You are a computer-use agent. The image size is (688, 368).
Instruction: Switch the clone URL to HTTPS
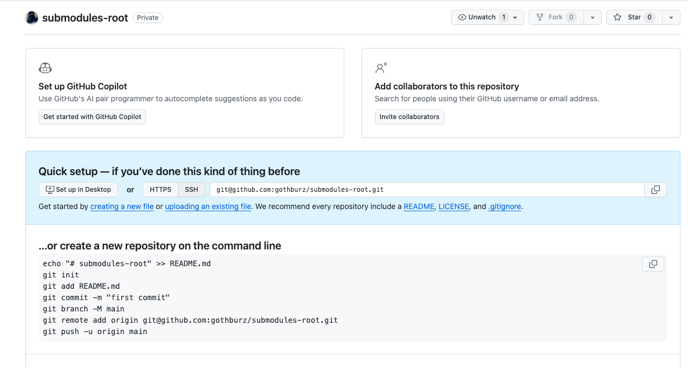(x=159, y=189)
